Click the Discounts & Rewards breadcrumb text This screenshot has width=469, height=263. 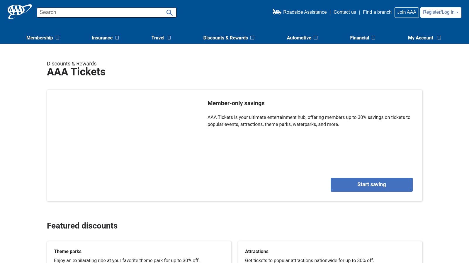(72, 64)
